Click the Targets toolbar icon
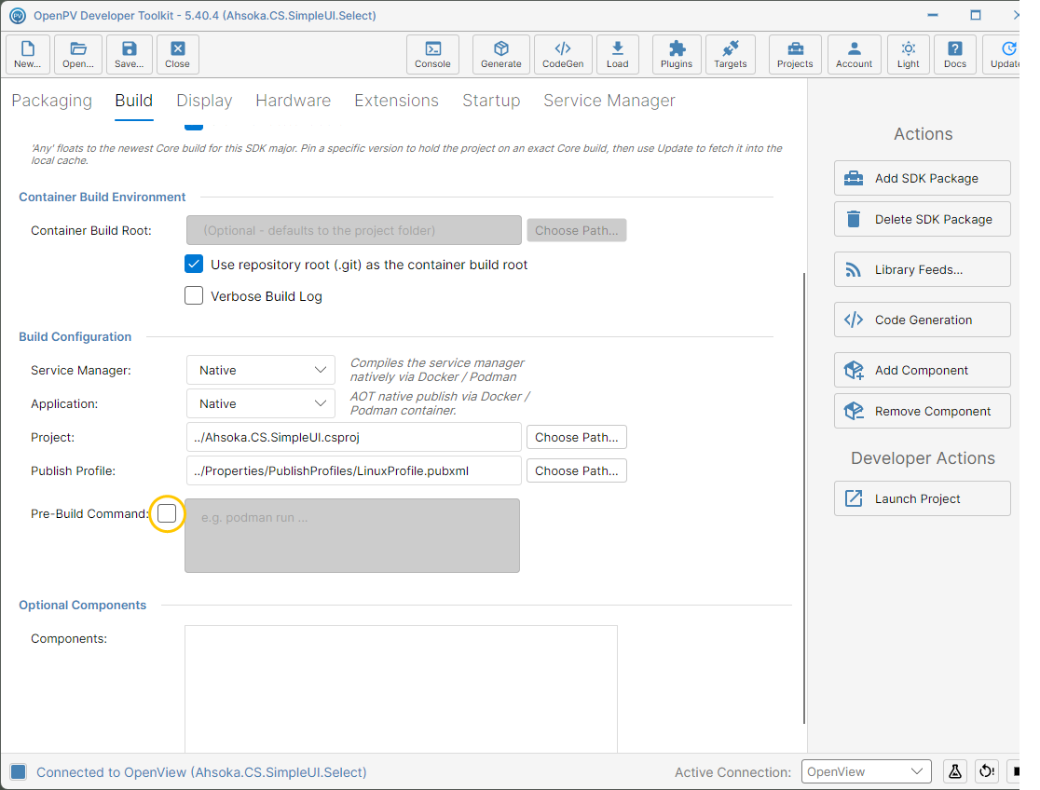Screen dimensions: 1040x790 click(x=731, y=54)
